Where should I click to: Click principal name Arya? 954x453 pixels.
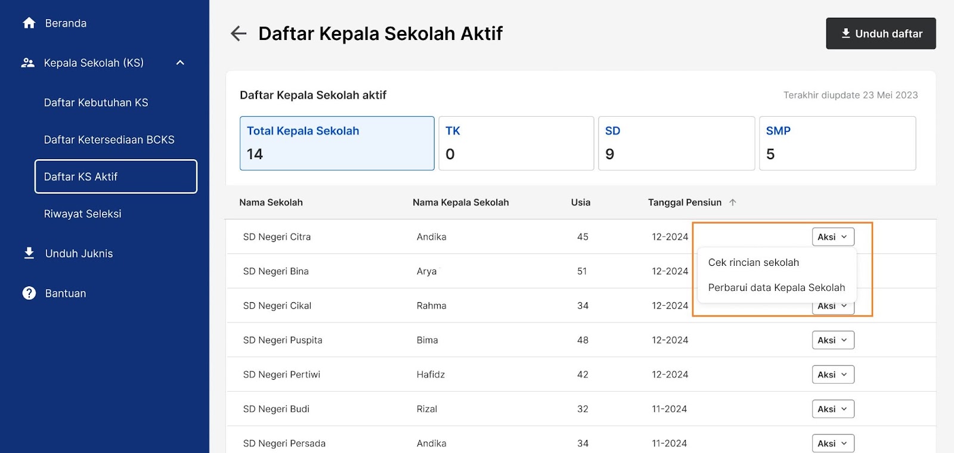pyautogui.click(x=426, y=271)
